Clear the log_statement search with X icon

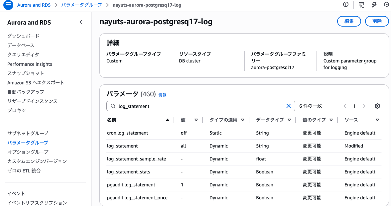tap(288, 106)
